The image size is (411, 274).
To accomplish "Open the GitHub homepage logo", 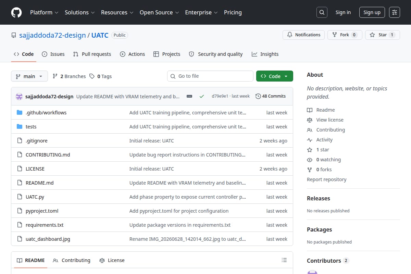I will [x=16, y=12].
